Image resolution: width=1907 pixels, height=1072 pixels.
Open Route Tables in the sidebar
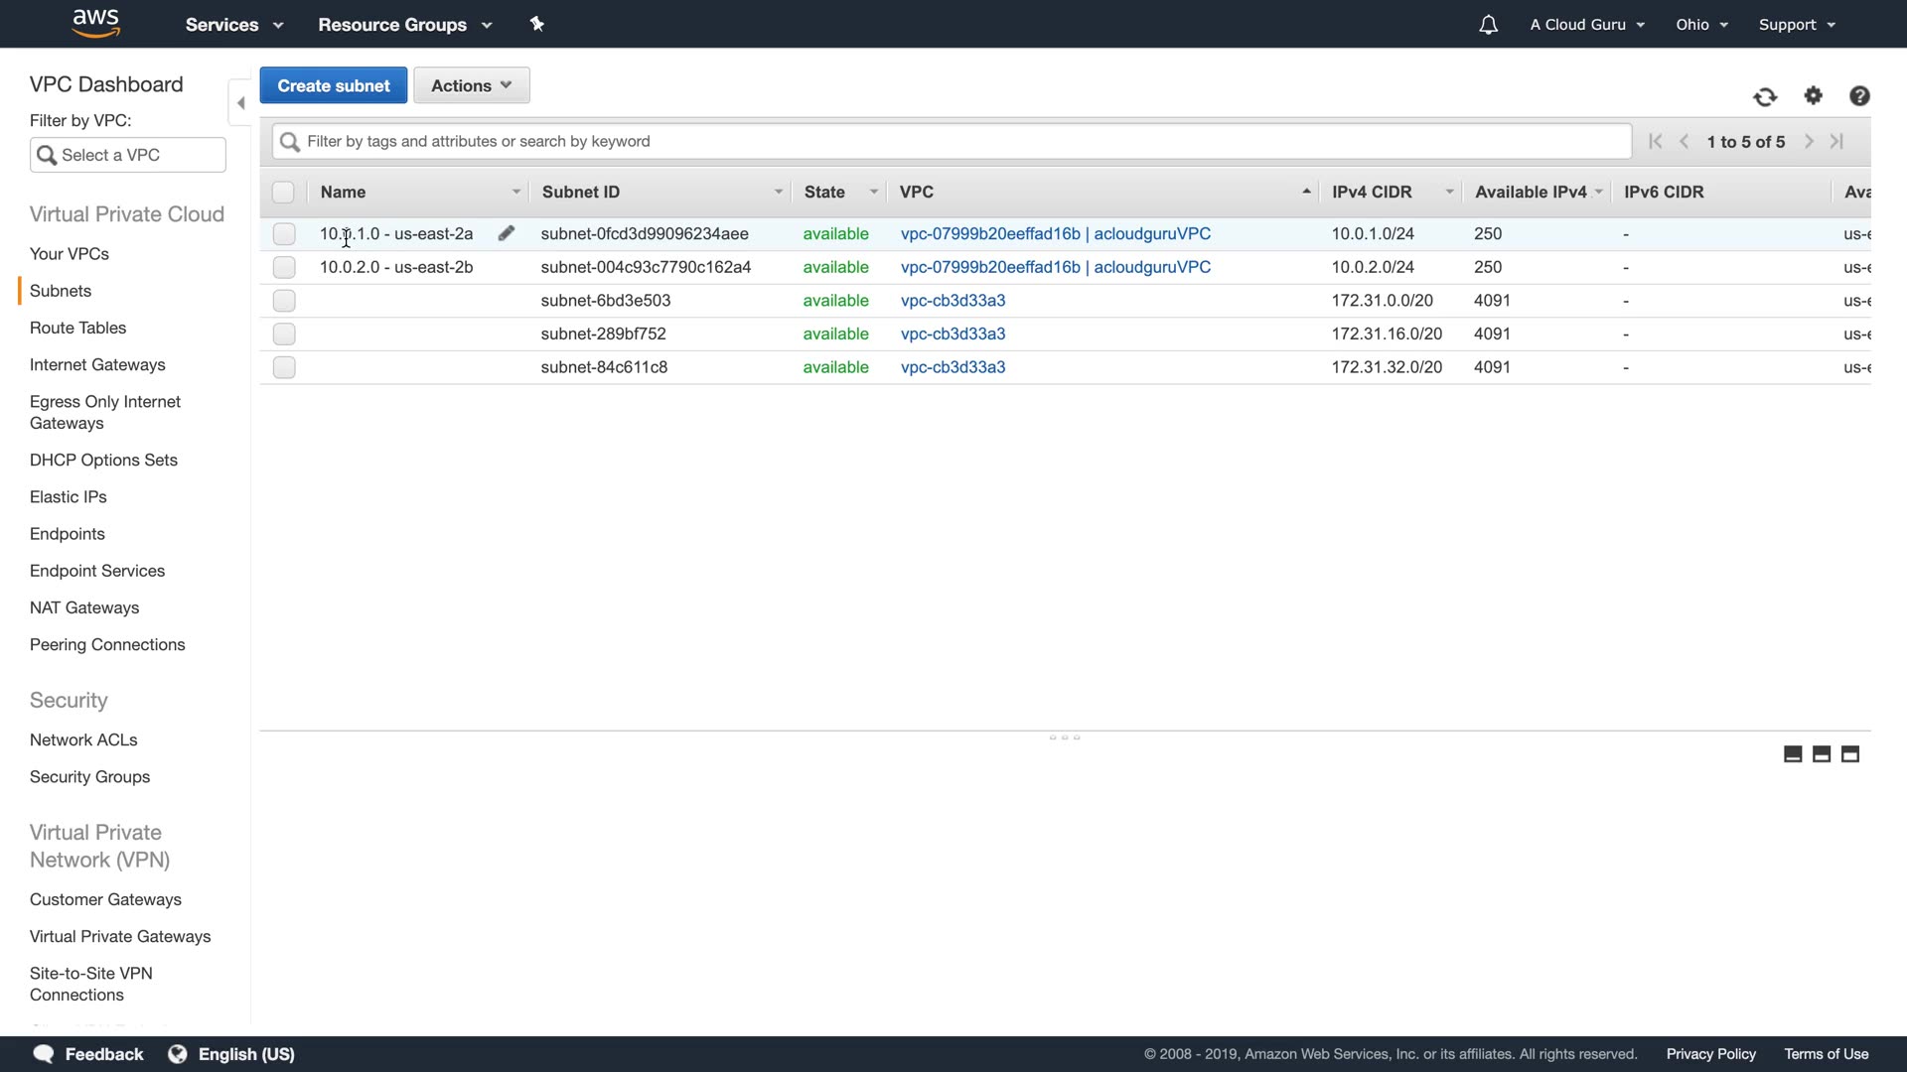(x=77, y=328)
